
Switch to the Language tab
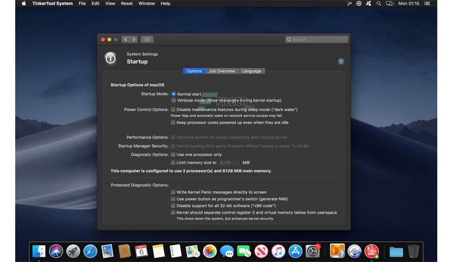(251, 71)
